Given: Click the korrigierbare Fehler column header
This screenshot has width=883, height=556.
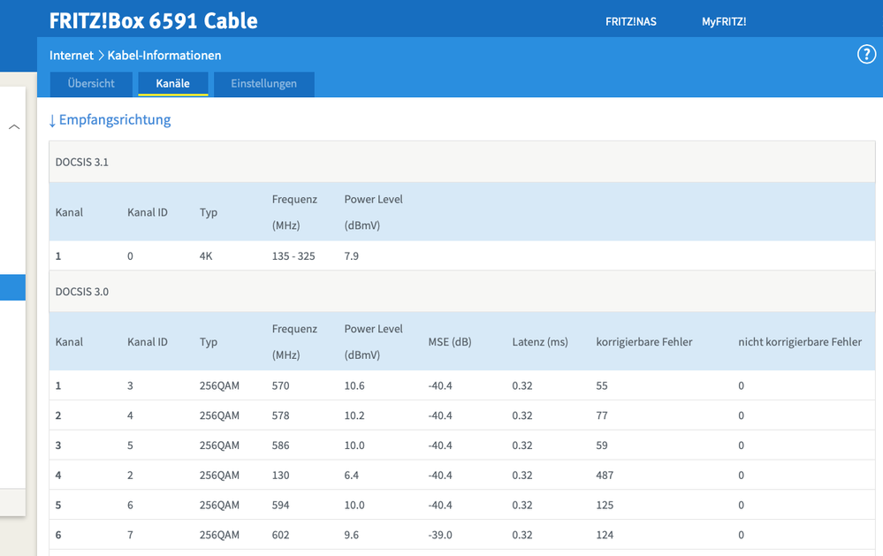Looking at the screenshot, I should 643,341.
